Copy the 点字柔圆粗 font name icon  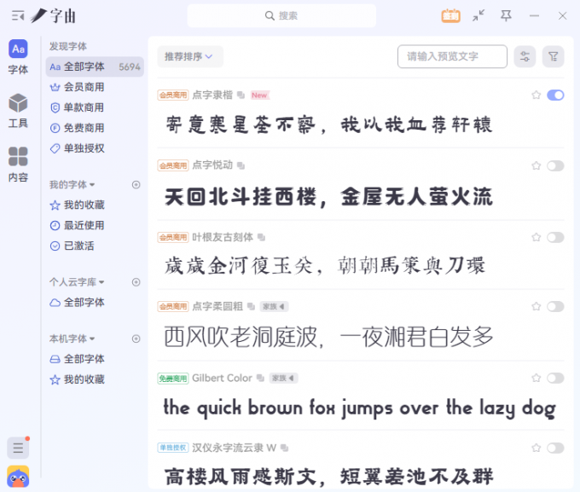[x=251, y=306]
